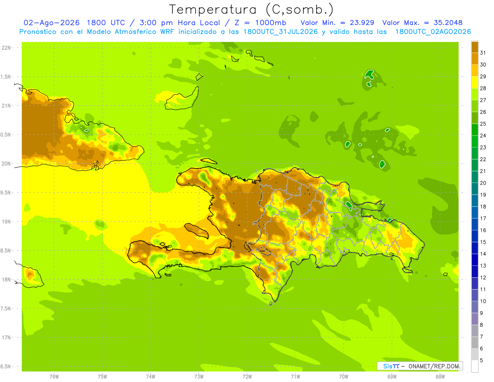This screenshot has width=494, height=382.
Task: Select the 'Valor Max. = 35.2048' text
Action: (x=422, y=23)
